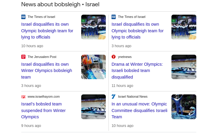Image resolution: width=205 pixels, height=138 pixels.
Task: Open the right "lying to officials" headline
Action: [x=137, y=31]
